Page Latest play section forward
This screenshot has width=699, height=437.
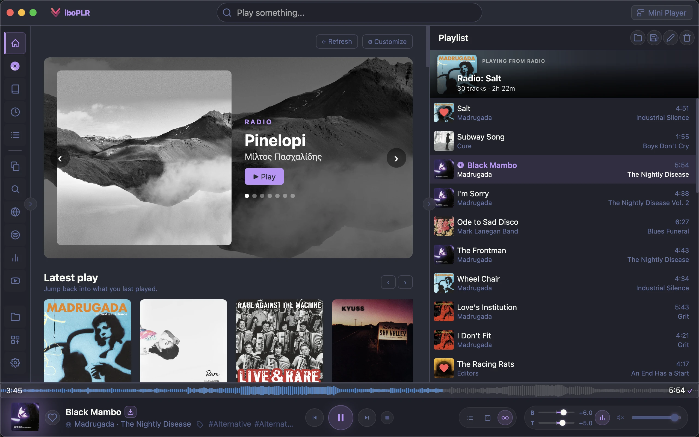click(405, 282)
